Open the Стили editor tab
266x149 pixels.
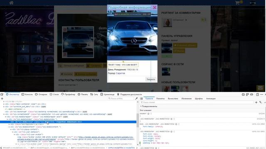click(54, 94)
